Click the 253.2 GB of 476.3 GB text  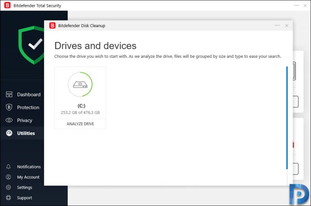point(80,112)
